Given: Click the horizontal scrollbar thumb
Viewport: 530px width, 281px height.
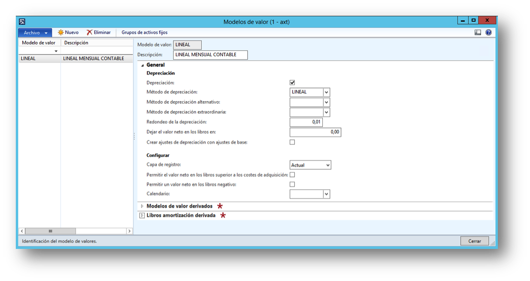Looking at the screenshot, I should pos(50,231).
